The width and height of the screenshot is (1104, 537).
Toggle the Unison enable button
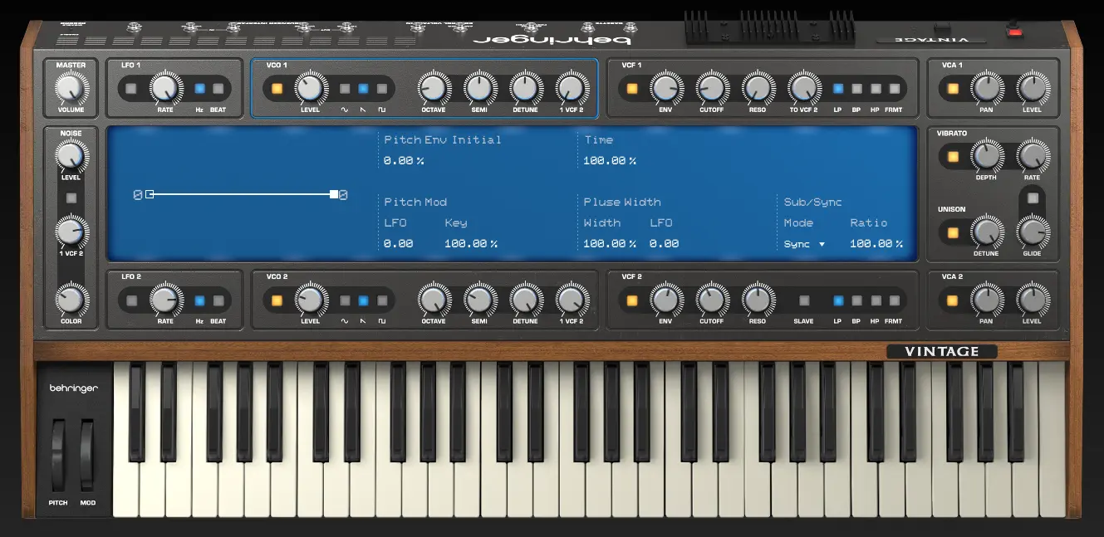[952, 233]
